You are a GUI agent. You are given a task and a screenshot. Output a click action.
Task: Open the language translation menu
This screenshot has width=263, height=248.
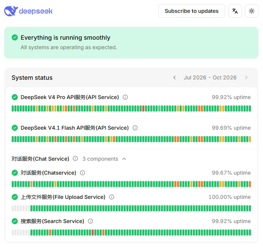(x=235, y=11)
